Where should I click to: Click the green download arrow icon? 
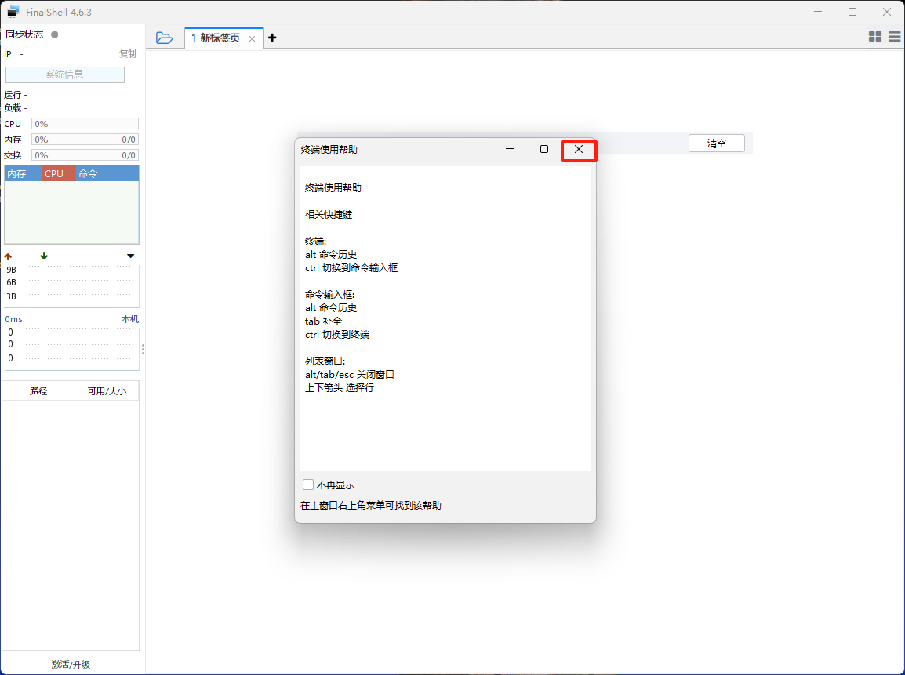point(44,256)
